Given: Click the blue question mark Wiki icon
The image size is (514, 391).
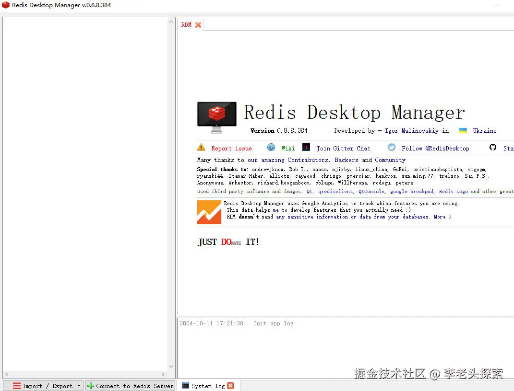Looking at the screenshot, I should (271, 147).
